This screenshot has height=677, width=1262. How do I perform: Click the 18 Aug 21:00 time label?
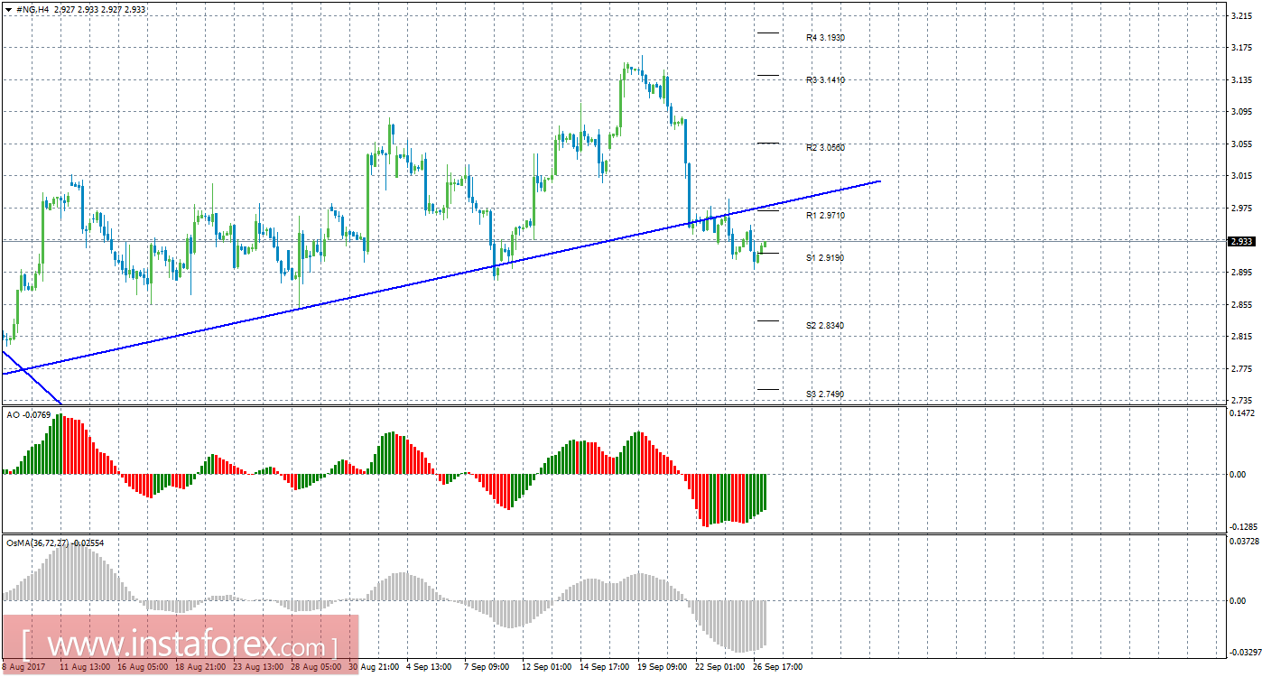200,668
